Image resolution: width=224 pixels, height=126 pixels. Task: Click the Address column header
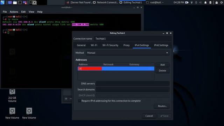(83, 64)
